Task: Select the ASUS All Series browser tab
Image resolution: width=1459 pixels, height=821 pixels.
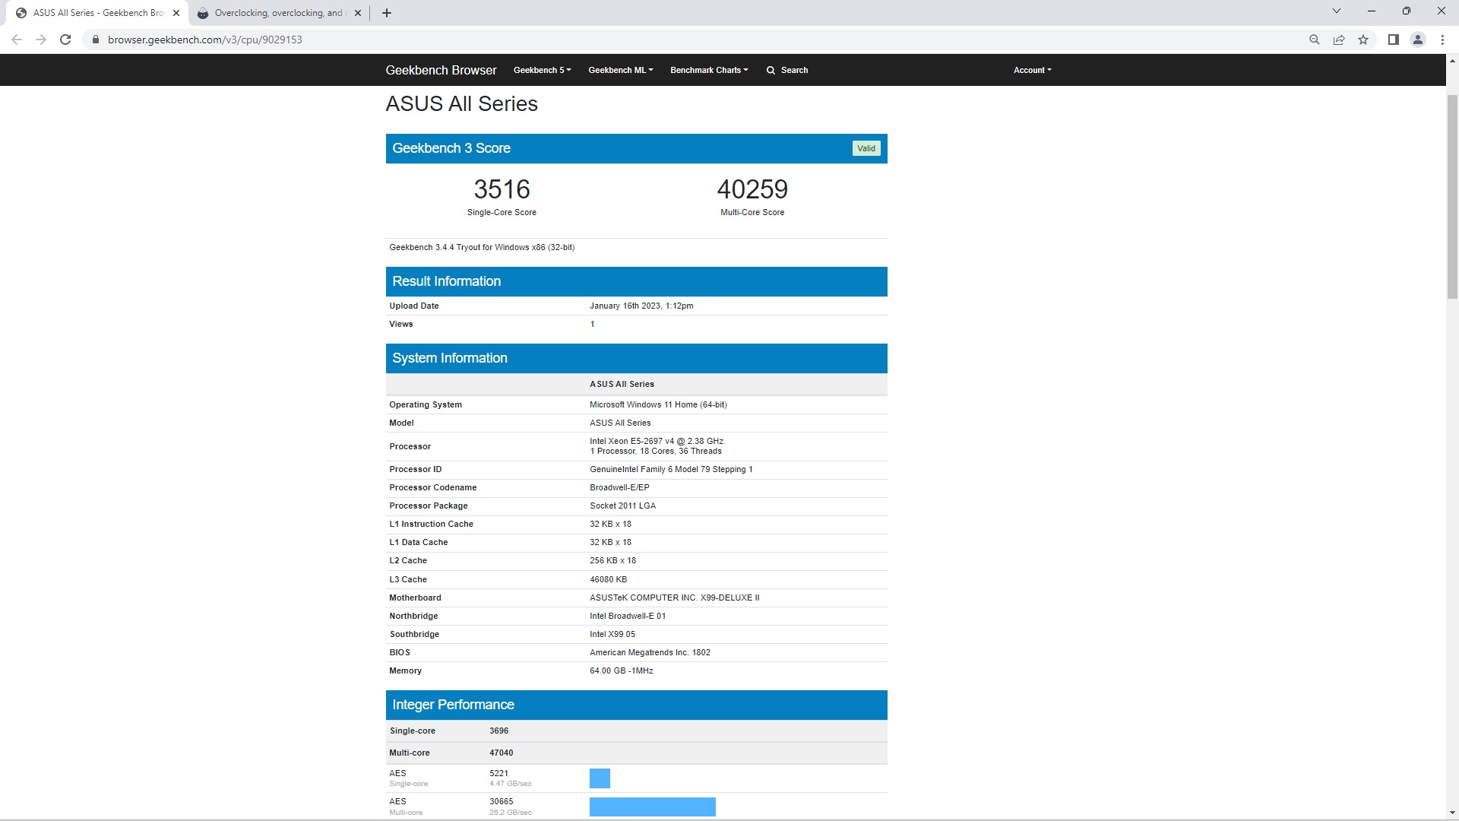Action: [97, 13]
